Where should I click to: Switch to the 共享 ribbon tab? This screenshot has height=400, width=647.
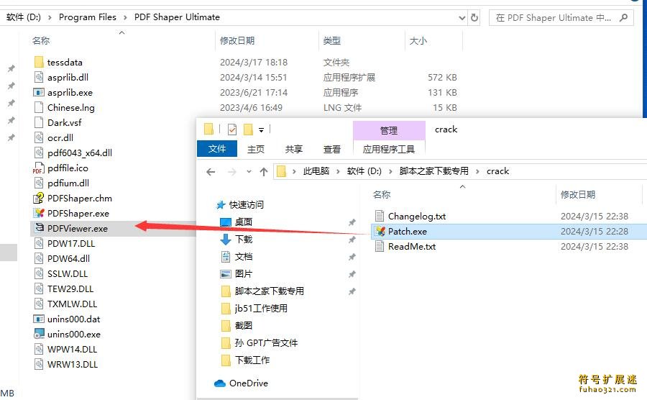(294, 149)
